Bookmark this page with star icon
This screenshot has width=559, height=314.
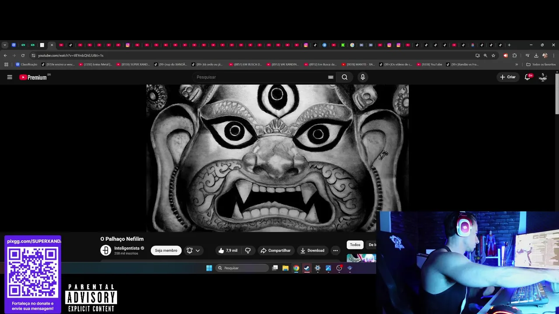[x=493, y=55]
